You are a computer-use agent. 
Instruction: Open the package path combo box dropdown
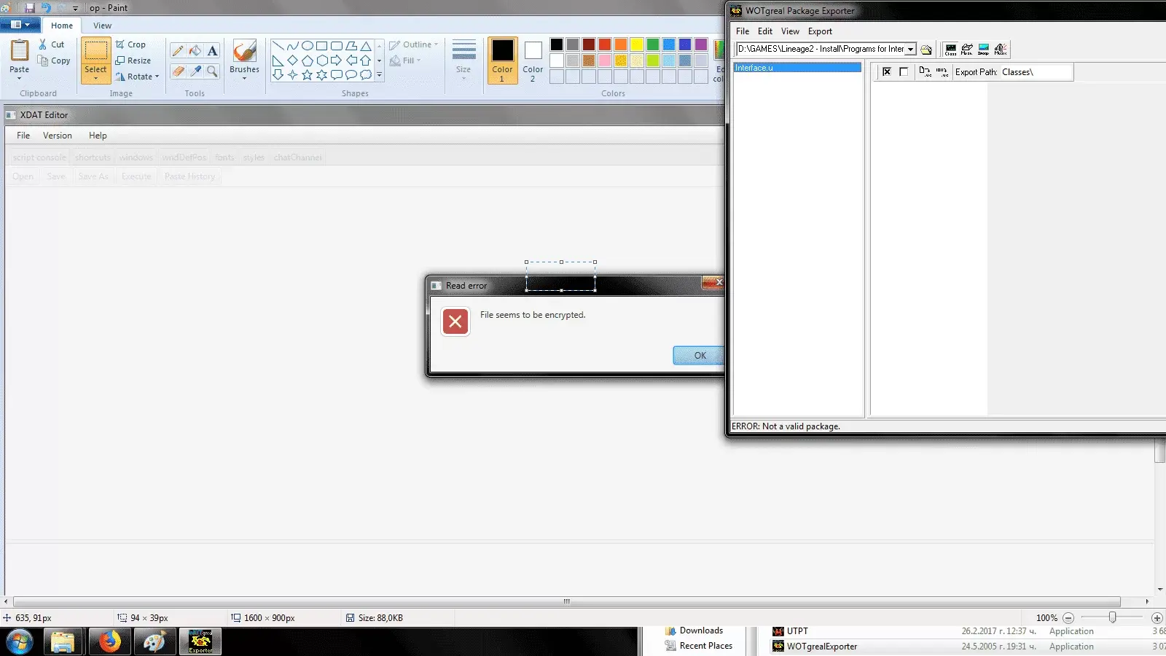point(910,50)
